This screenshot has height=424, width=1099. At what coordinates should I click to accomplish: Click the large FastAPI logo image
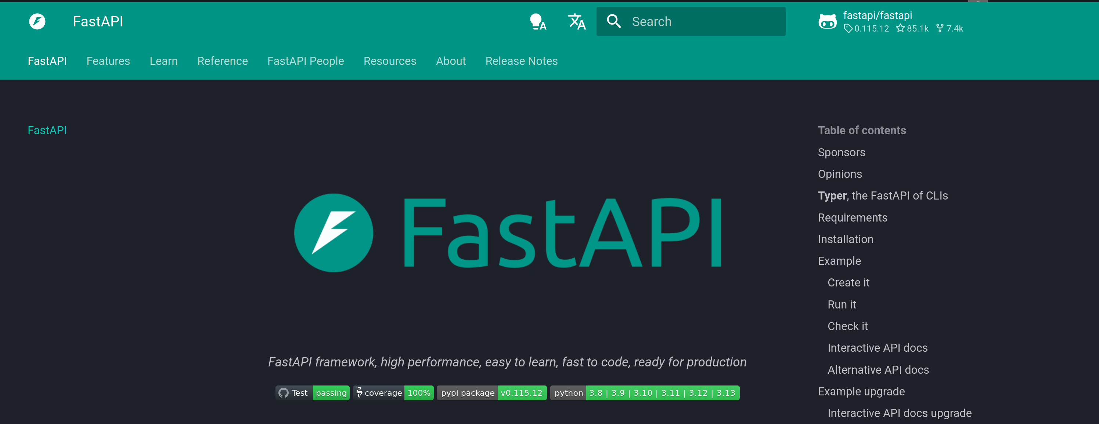coord(507,233)
